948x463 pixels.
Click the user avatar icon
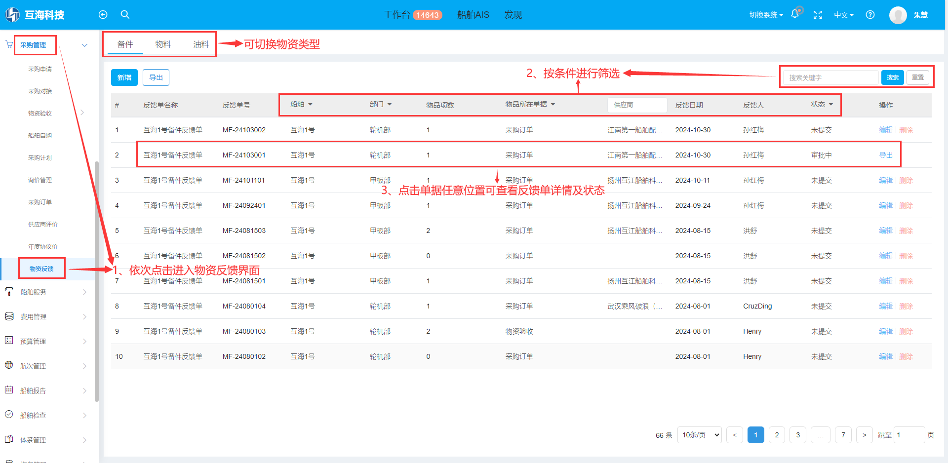[898, 15]
